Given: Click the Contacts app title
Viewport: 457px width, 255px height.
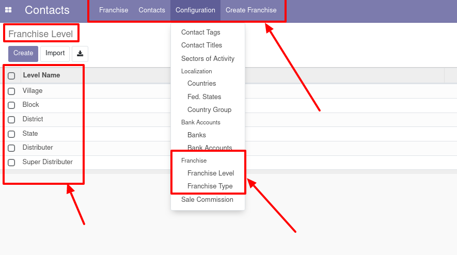Looking at the screenshot, I should pos(47,10).
